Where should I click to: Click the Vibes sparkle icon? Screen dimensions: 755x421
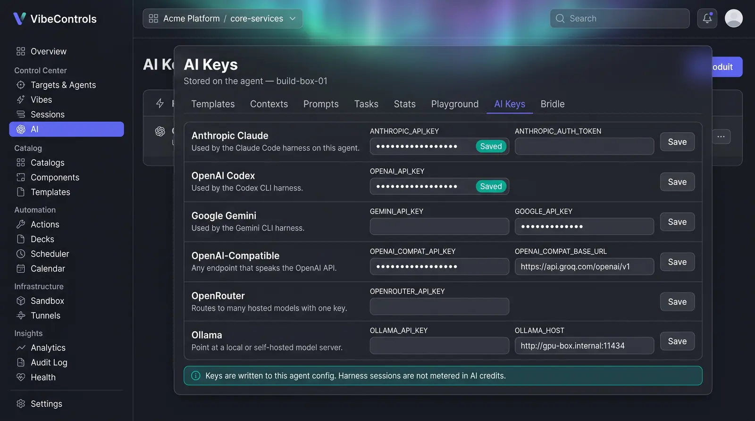21,99
